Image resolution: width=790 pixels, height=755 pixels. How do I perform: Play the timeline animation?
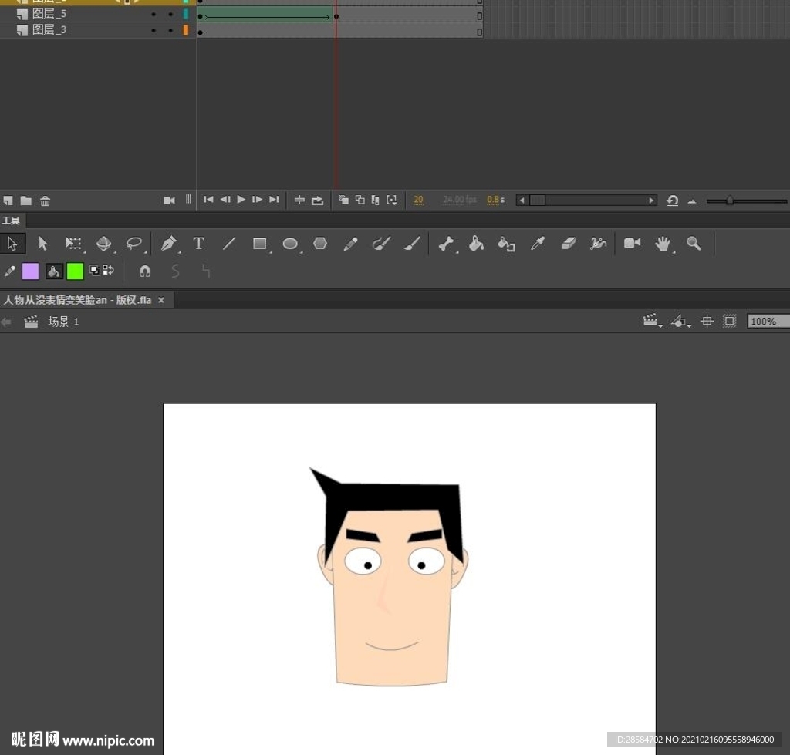[x=241, y=200]
